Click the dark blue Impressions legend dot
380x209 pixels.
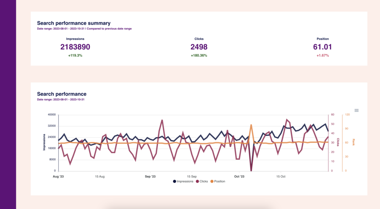click(x=174, y=182)
